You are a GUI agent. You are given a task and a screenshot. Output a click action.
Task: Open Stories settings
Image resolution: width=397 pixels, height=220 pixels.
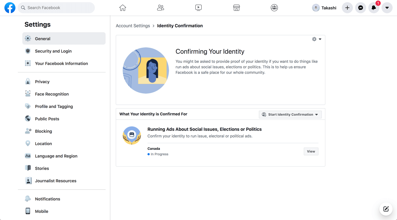[64, 168]
